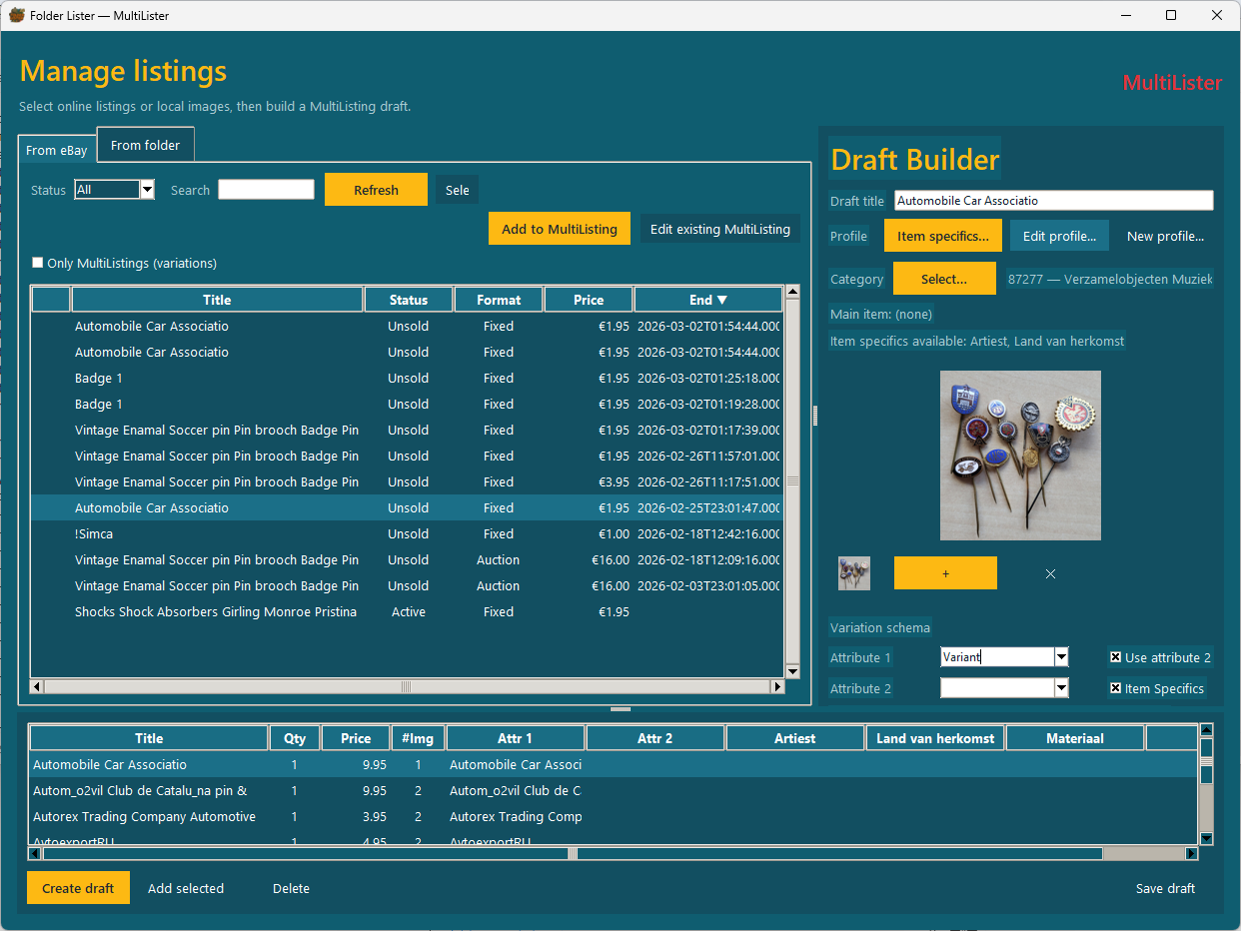Select the From eBay tab
1241x931 pixels.
pos(56,149)
